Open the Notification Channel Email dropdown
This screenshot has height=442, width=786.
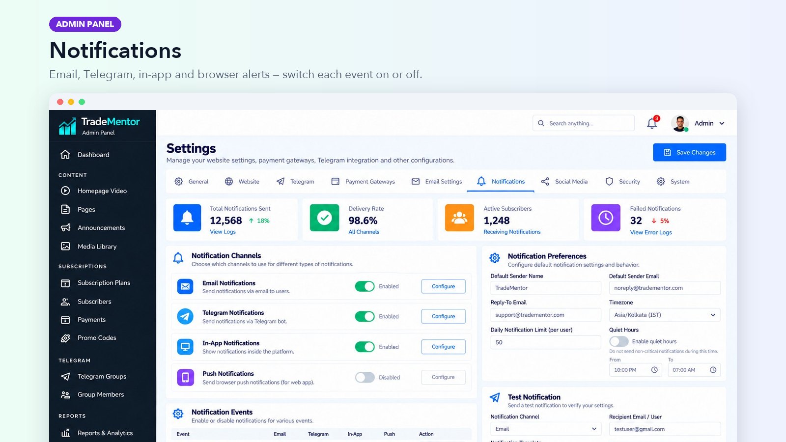point(546,429)
